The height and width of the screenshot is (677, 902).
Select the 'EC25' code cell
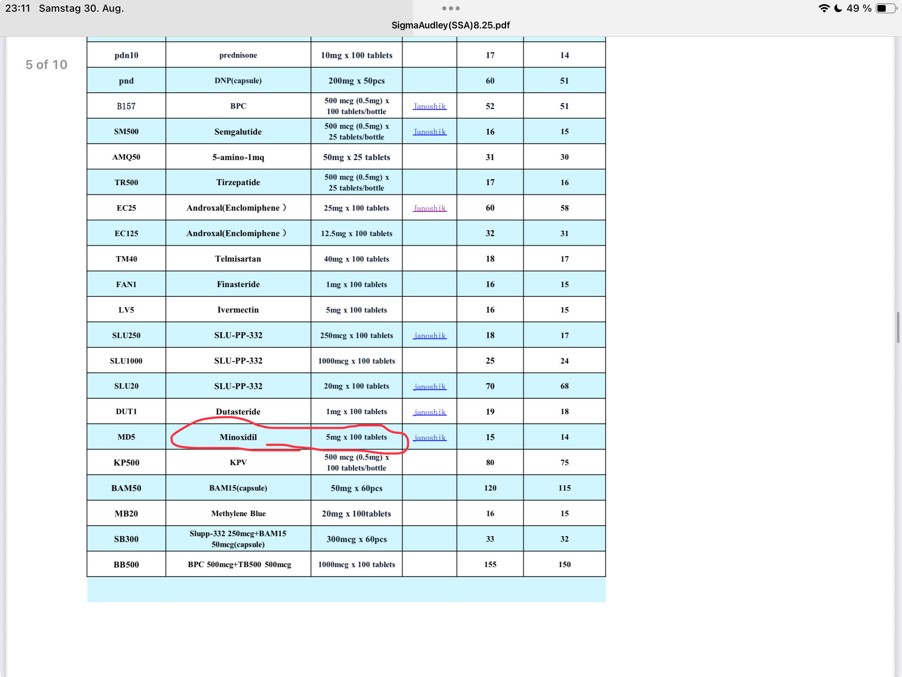126,208
